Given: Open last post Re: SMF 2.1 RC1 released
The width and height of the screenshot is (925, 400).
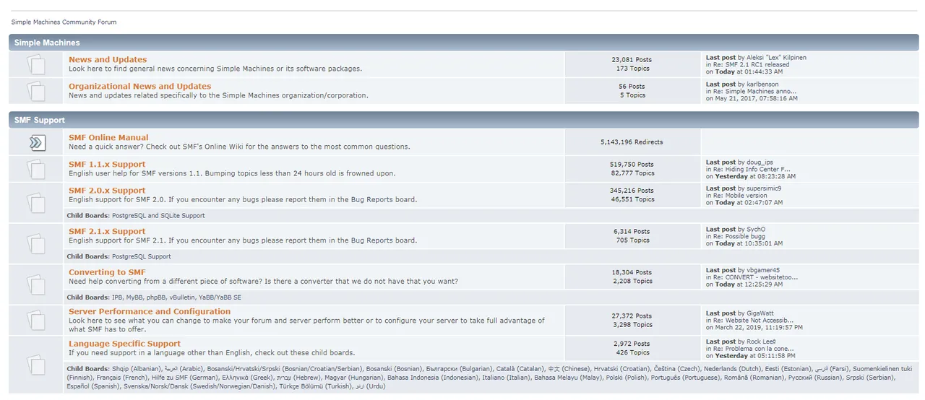Looking at the screenshot, I should coord(752,64).
